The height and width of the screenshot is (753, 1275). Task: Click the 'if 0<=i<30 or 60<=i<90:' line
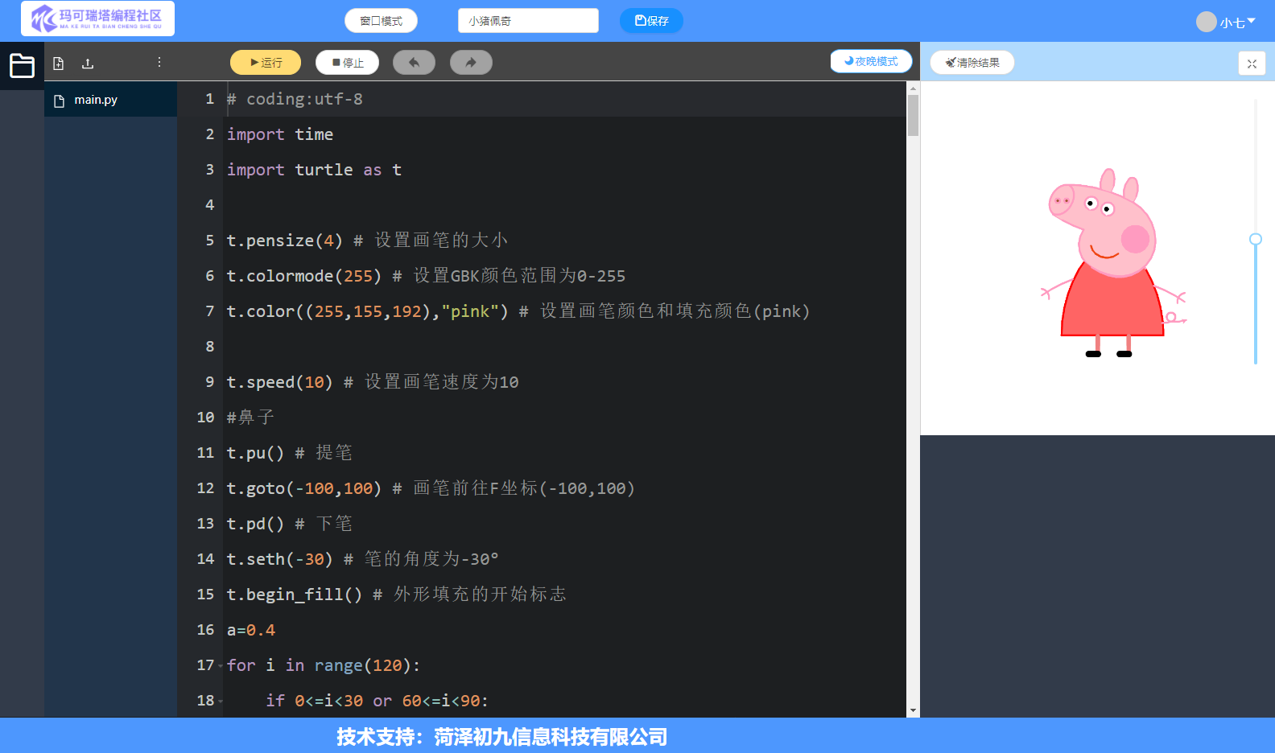[378, 701]
